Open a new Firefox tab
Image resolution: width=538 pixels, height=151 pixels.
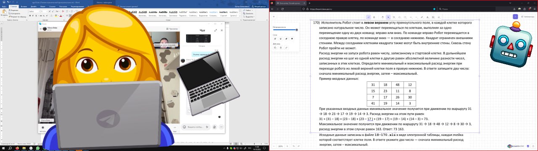click(310, 3)
